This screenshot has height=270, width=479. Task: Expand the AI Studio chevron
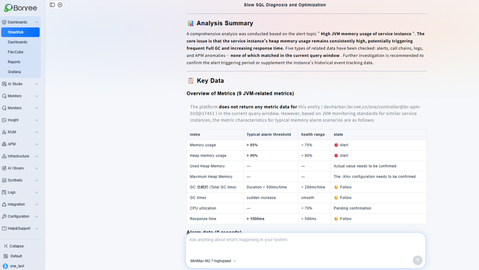36,84
